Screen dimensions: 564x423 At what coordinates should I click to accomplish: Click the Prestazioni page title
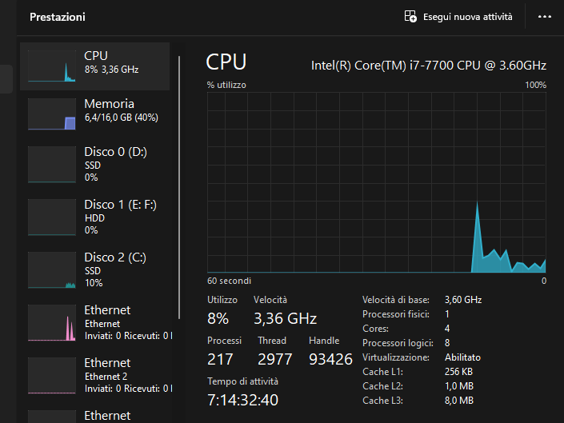pos(58,17)
